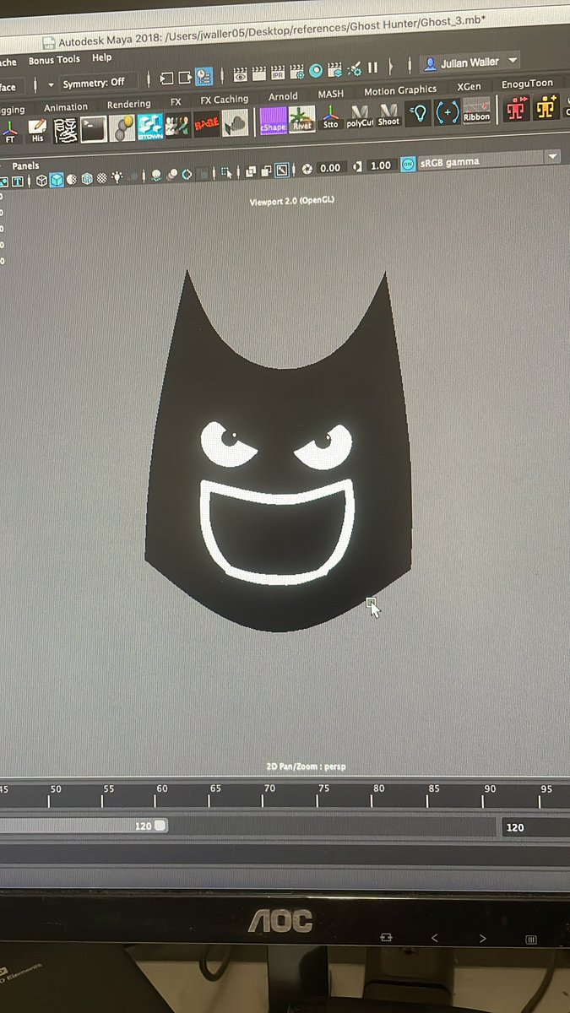Click the teal circular render settings icon

pos(316,71)
